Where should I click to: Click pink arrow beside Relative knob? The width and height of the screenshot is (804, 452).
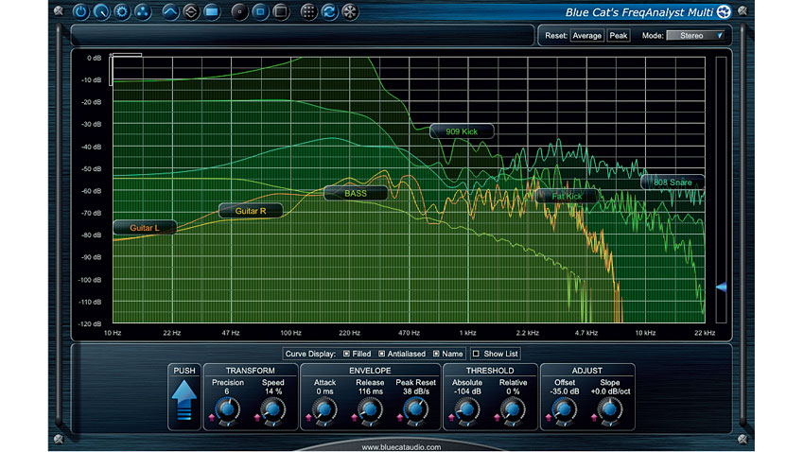point(497,418)
